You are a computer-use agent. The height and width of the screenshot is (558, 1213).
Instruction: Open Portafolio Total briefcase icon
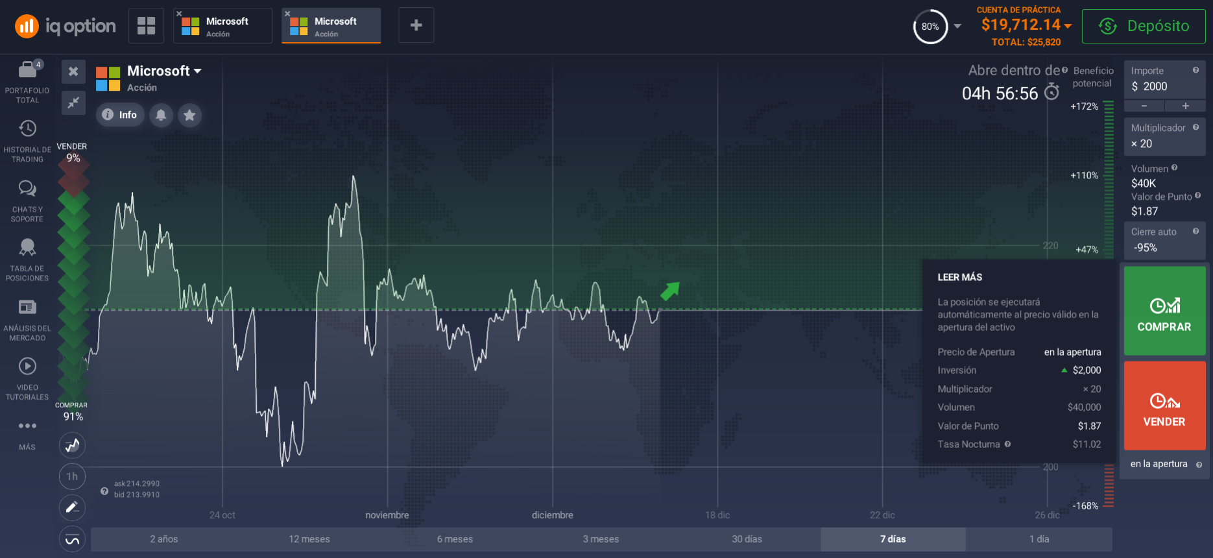click(x=27, y=69)
